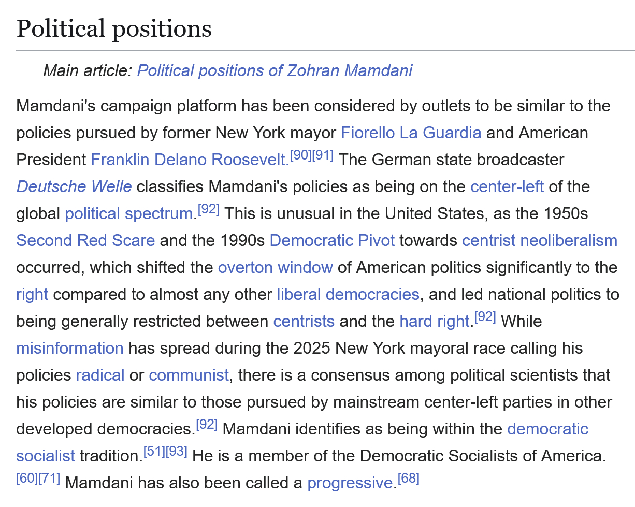
Task: Click the Fiorello La Guardia link
Action: point(411,133)
